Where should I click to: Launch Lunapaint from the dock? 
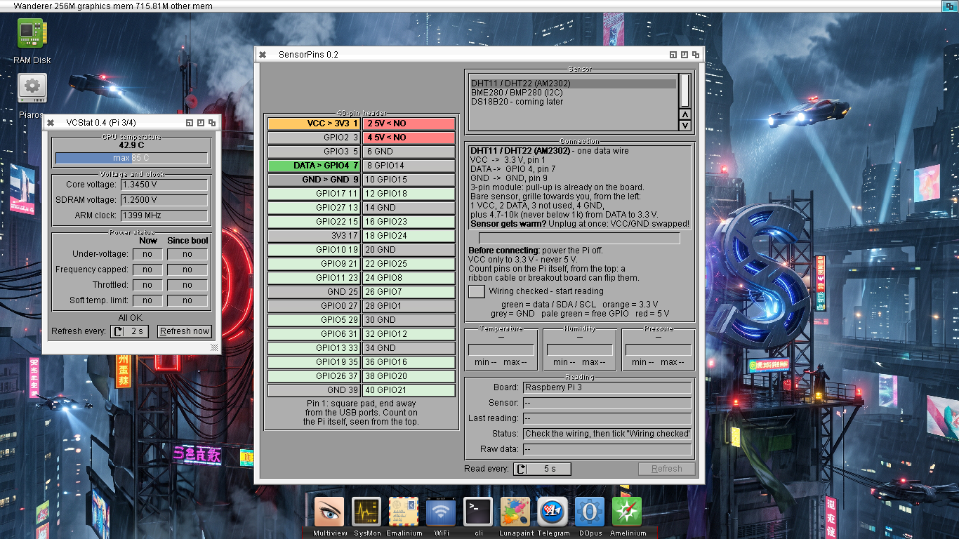pos(515,512)
